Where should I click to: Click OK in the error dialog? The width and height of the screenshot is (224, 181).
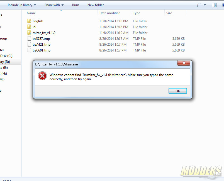coord(177,91)
